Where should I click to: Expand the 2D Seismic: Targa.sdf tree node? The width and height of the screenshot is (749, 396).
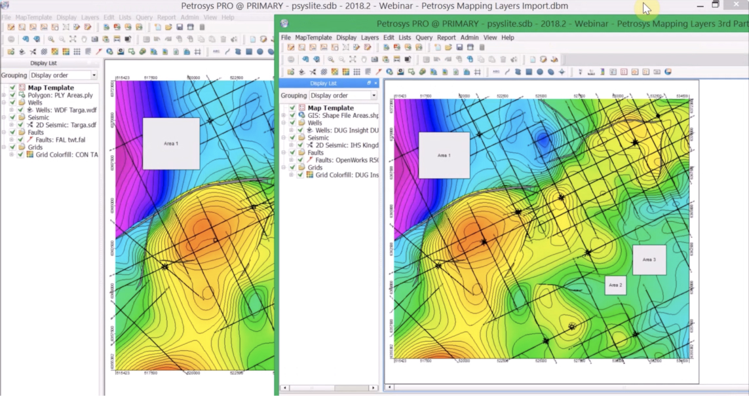(x=11, y=124)
